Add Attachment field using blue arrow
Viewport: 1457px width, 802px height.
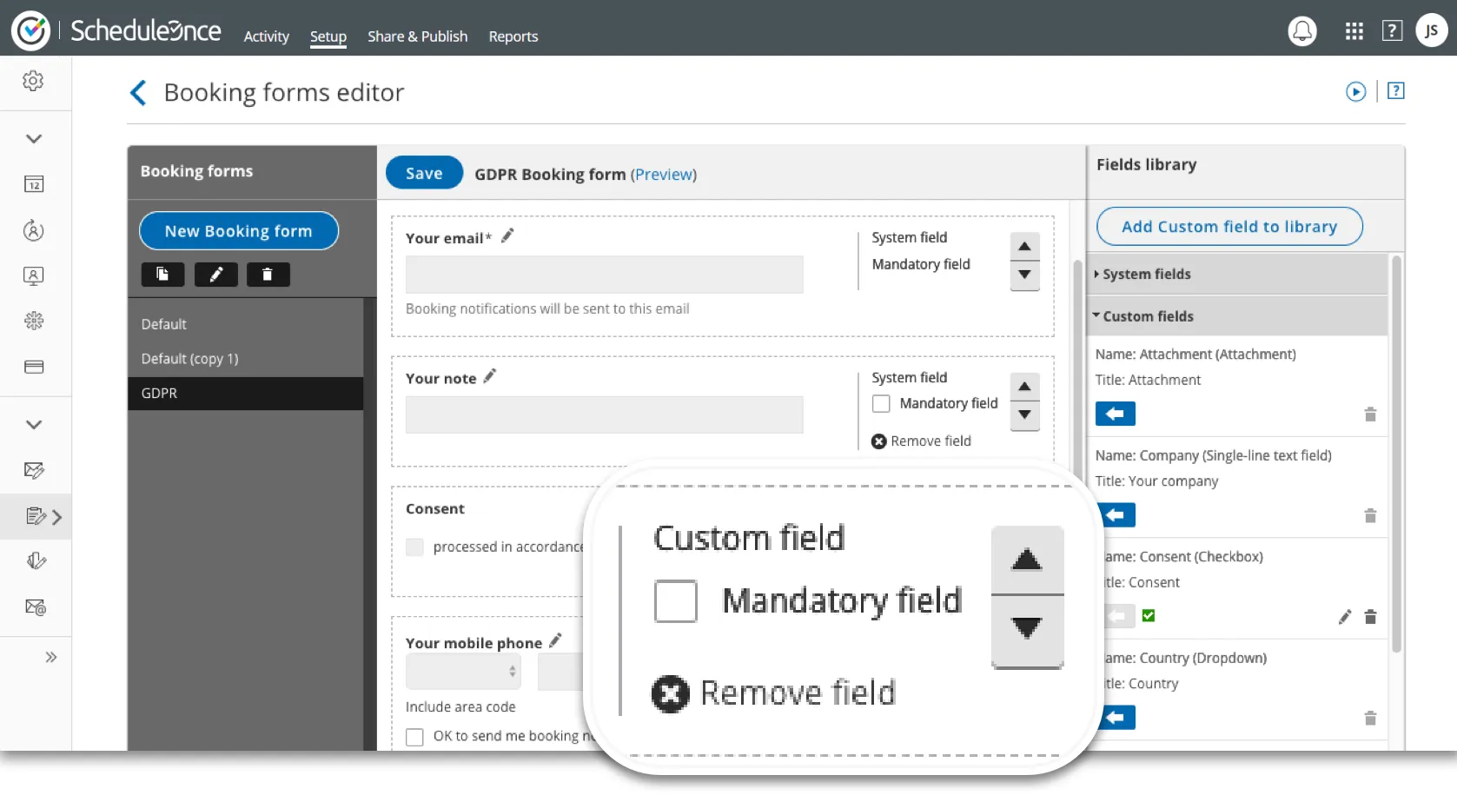(x=1115, y=414)
